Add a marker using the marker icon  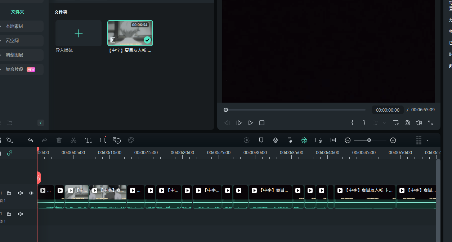pos(261,140)
